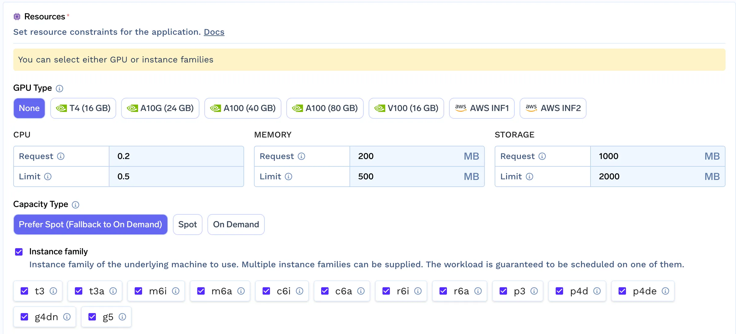Click Storage Request info icon
The height and width of the screenshot is (334, 736).
(542, 156)
